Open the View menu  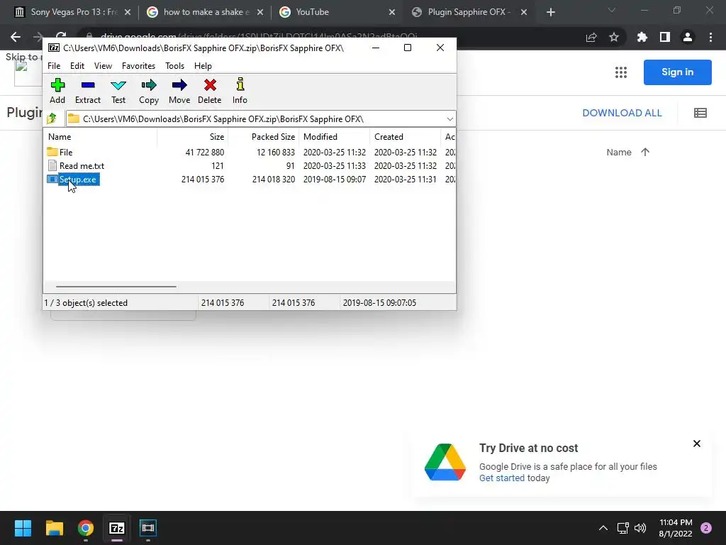pos(103,66)
